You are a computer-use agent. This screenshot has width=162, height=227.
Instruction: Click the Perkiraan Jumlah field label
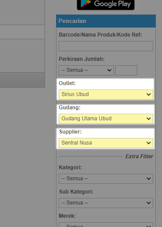tap(82, 59)
